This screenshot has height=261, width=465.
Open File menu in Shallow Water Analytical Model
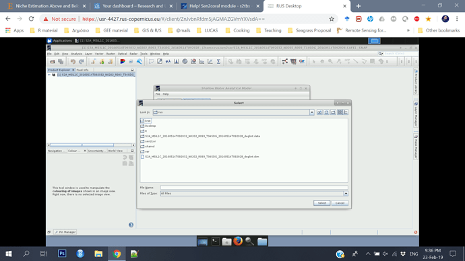[158, 94]
